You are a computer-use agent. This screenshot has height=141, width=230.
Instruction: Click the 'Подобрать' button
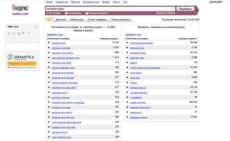[x=185, y=9]
